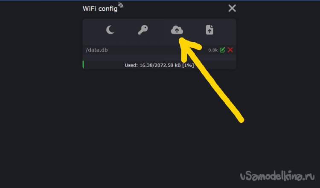The image size is (320, 188).
Task: Click the file upload icon
Action: coord(209,30)
